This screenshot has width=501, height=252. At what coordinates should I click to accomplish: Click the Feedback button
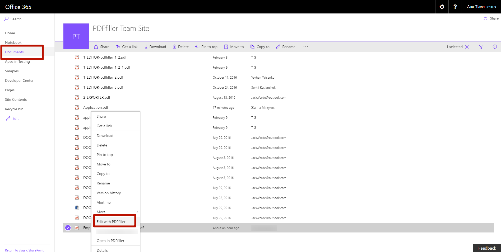487,248
